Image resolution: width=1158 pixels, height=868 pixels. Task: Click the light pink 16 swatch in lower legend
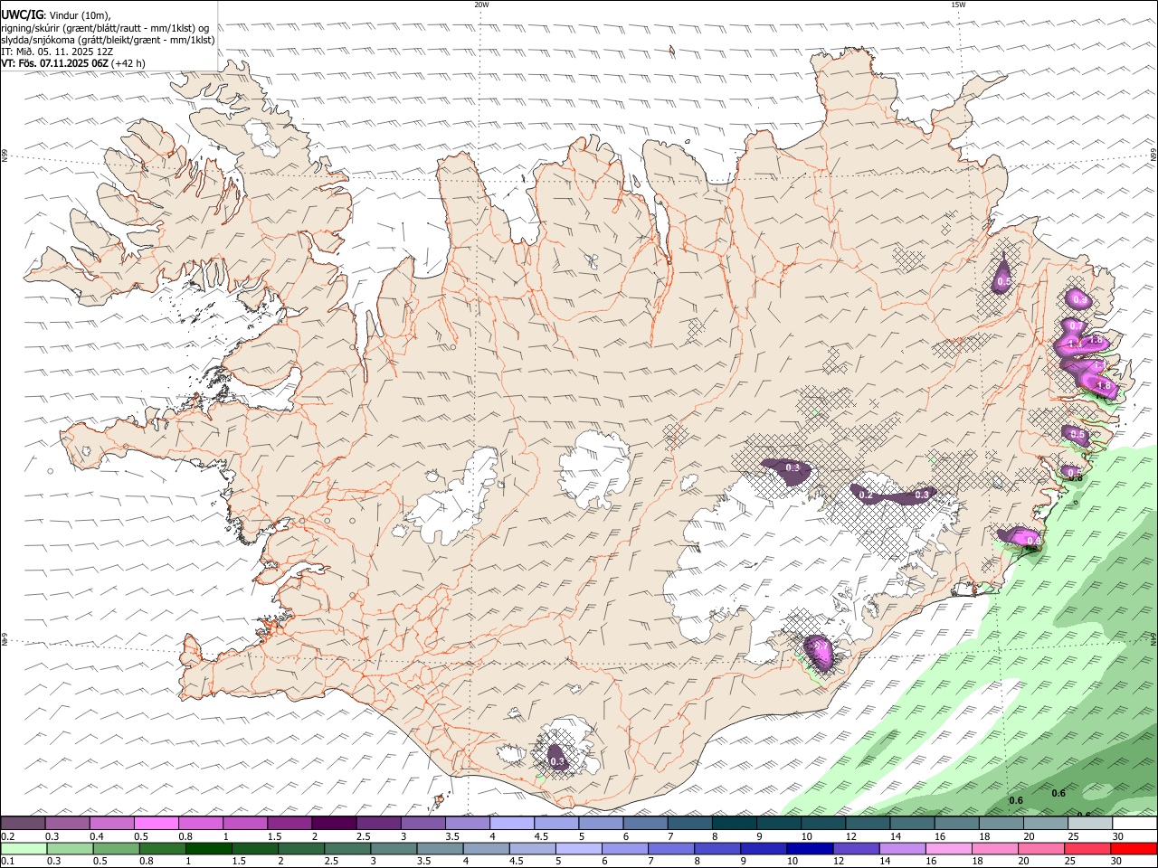point(950,849)
